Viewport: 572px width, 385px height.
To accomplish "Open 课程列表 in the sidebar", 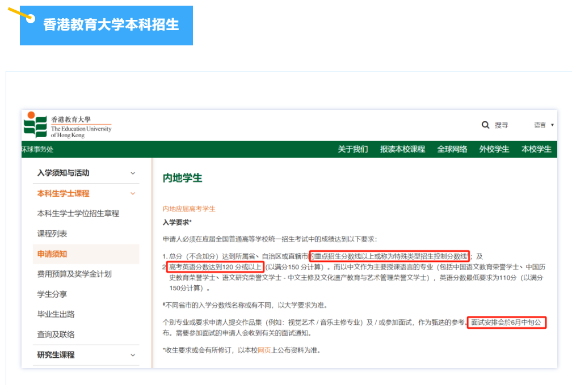I will (52, 234).
